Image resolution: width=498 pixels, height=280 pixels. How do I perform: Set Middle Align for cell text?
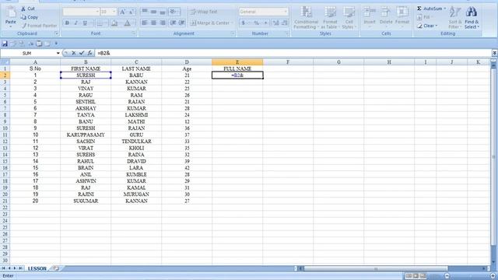tap(153, 12)
